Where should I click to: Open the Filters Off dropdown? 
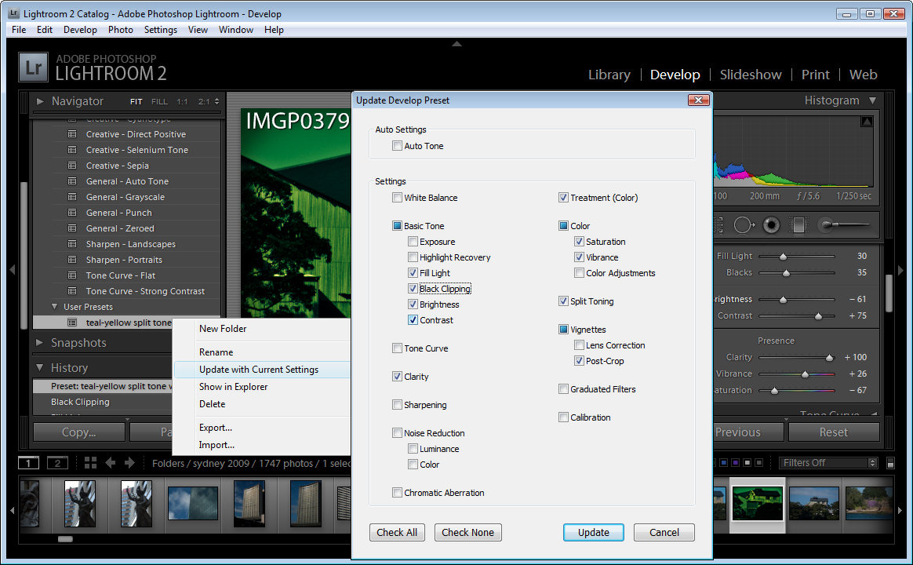828,463
